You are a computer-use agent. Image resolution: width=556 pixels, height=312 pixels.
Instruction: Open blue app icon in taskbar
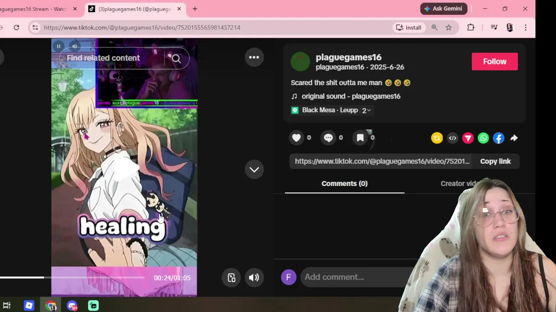point(29,305)
